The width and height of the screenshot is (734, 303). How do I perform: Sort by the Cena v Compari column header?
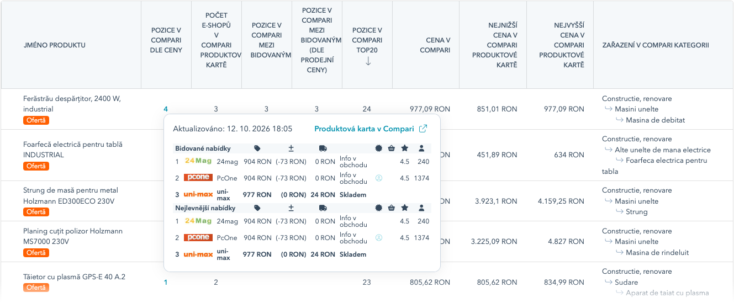(x=435, y=45)
